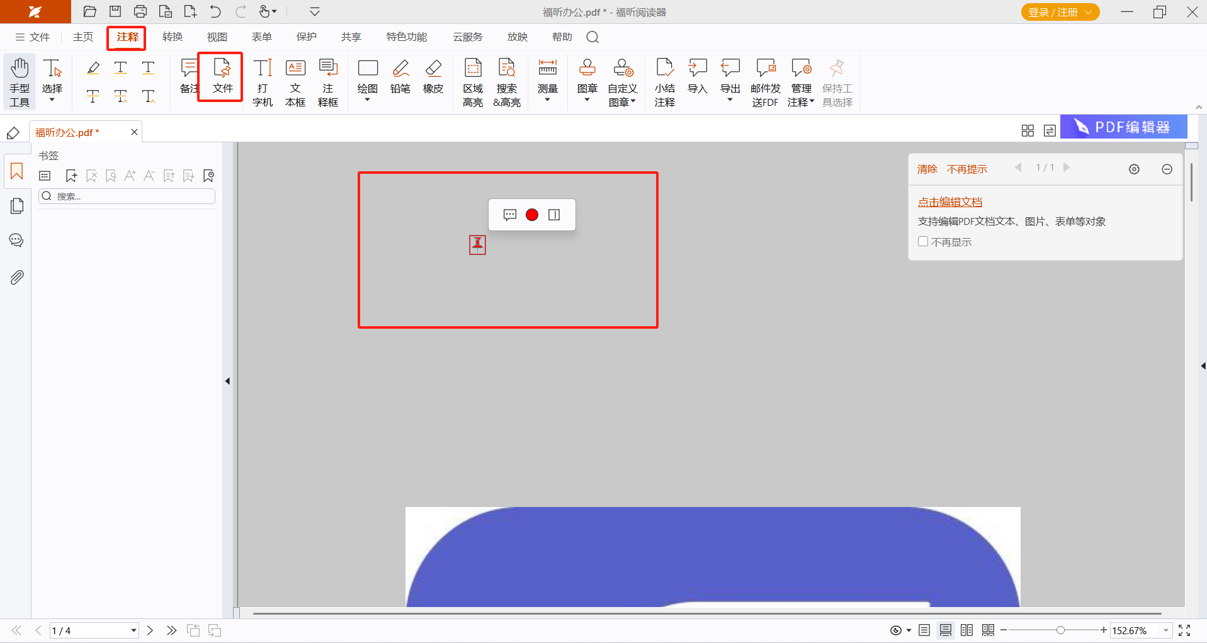
Task: Toggle single page view mode
Action: (x=924, y=630)
